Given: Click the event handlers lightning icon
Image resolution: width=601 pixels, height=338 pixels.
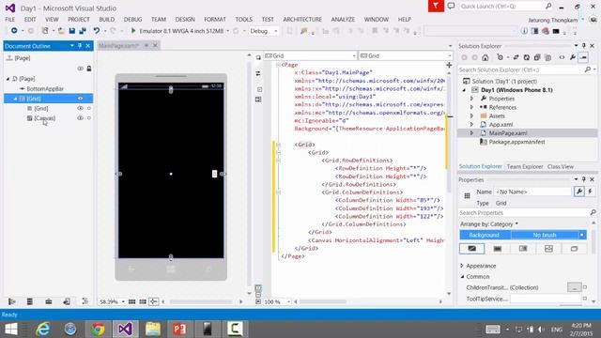Looking at the screenshot, I should click(591, 192).
